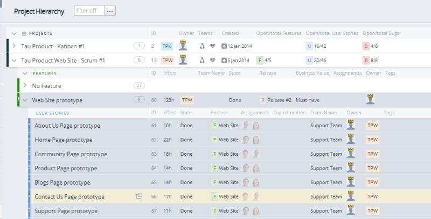The height and width of the screenshot is (219, 431).
Task: Click the Created column header
Action: click(230, 33)
